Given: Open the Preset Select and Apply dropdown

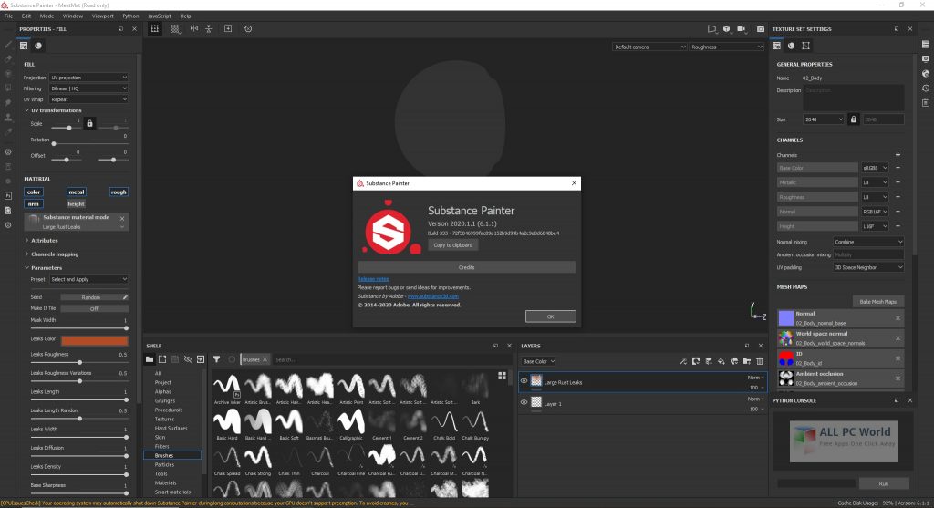Looking at the screenshot, I should coord(88,279).
